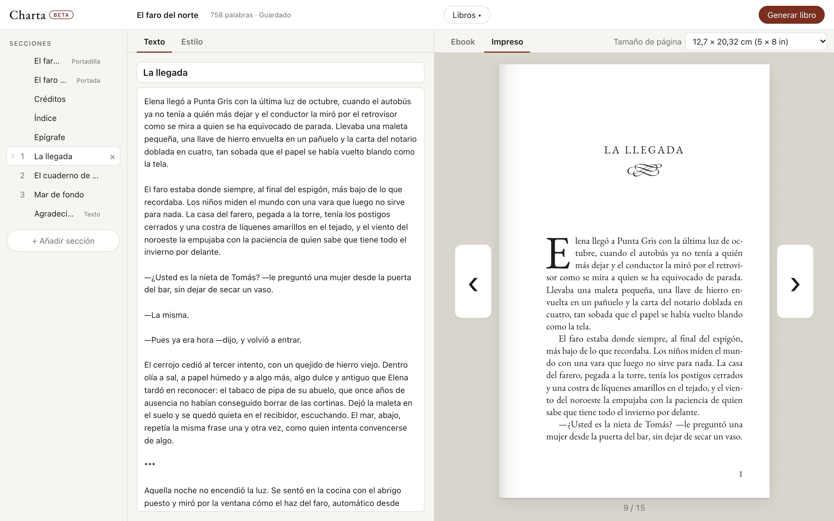Switch to the Estilo tab
The width and height of the screenshot is (834, 521).
tap(192, 42)
